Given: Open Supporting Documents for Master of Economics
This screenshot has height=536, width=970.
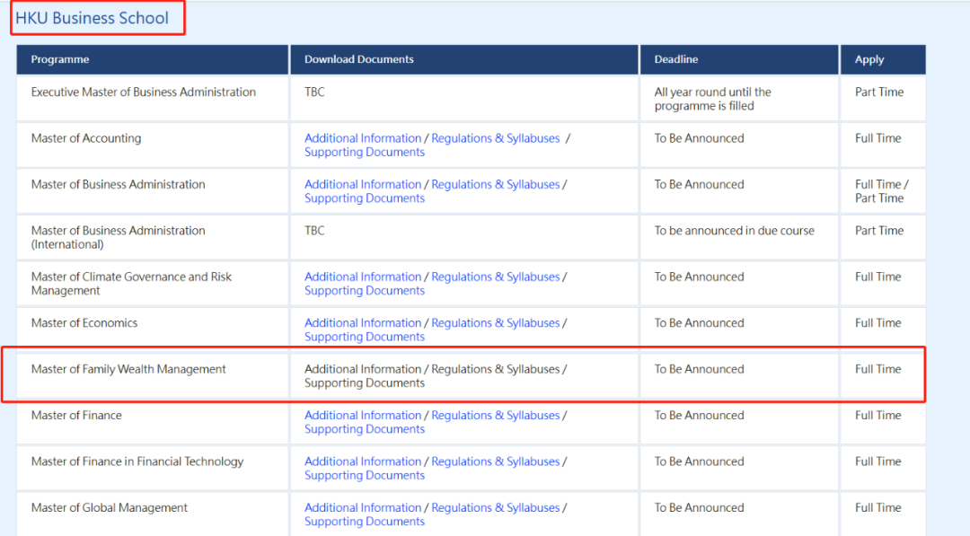Looking at the screenshot, I should (x=365, y=337).
